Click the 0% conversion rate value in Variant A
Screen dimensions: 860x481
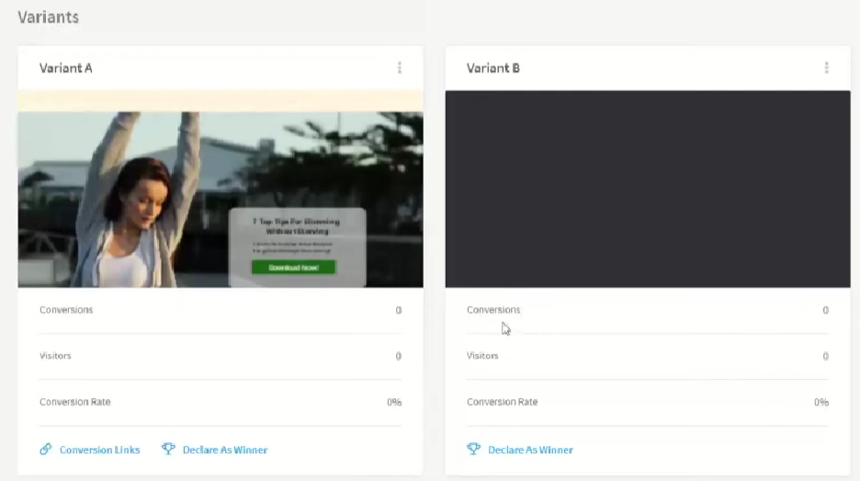(394, 403)
